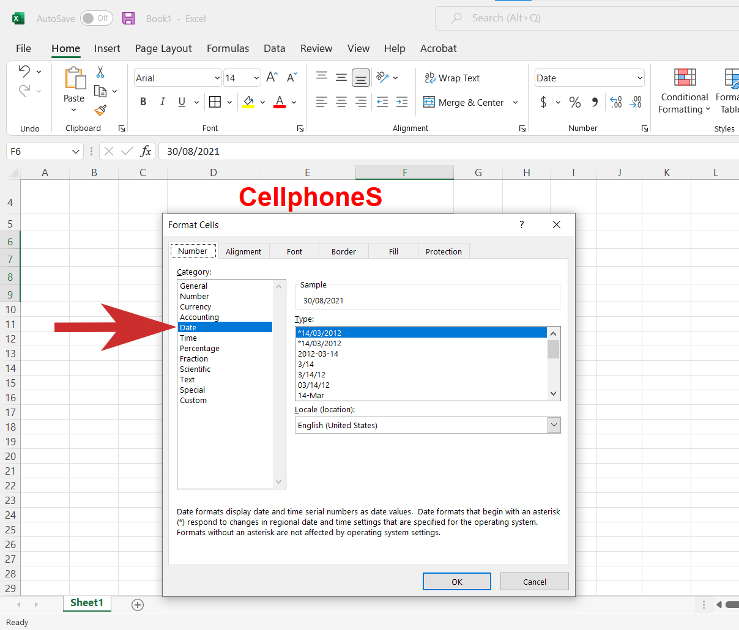
Task: Click the Increase Font Size icon
Action: click(272, 77)
